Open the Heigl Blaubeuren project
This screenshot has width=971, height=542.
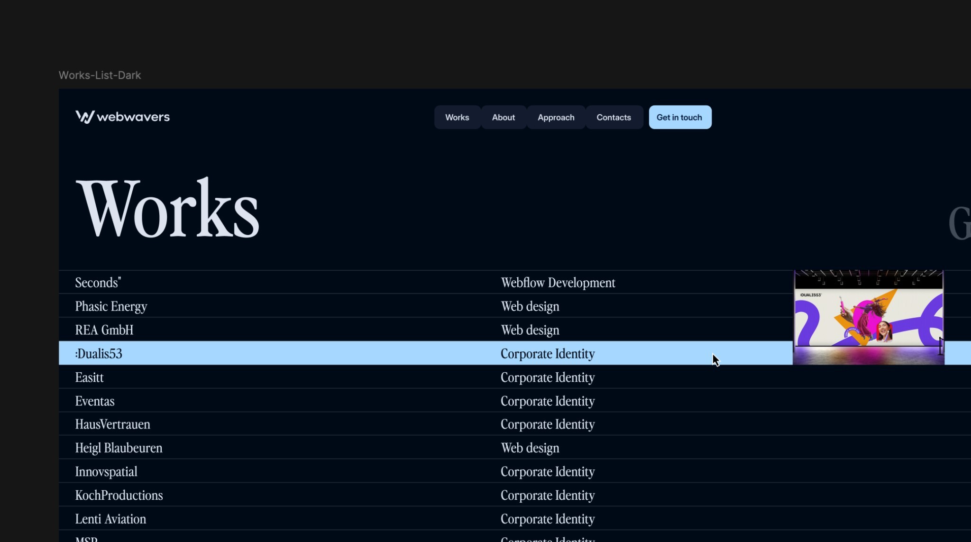(x=119, y=448)
